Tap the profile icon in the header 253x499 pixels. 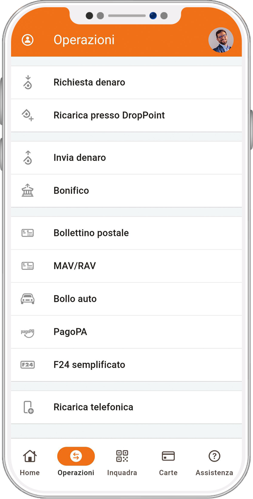coord(28,40)
